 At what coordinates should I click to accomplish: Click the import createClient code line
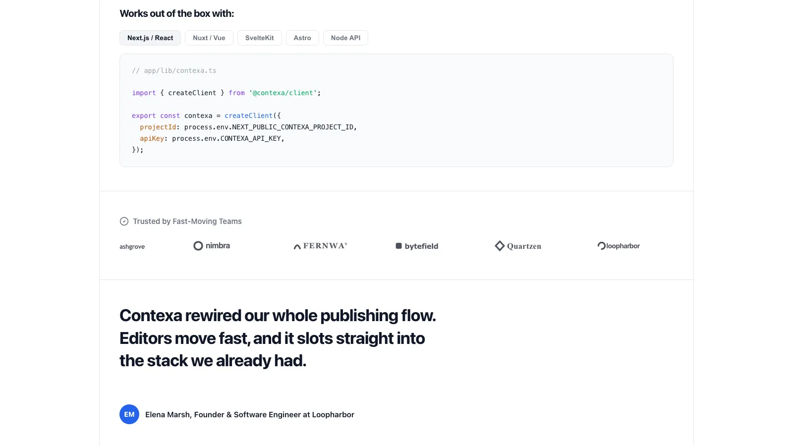227,93
